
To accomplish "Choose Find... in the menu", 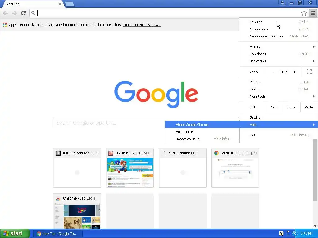I will [x=279, y=89].
